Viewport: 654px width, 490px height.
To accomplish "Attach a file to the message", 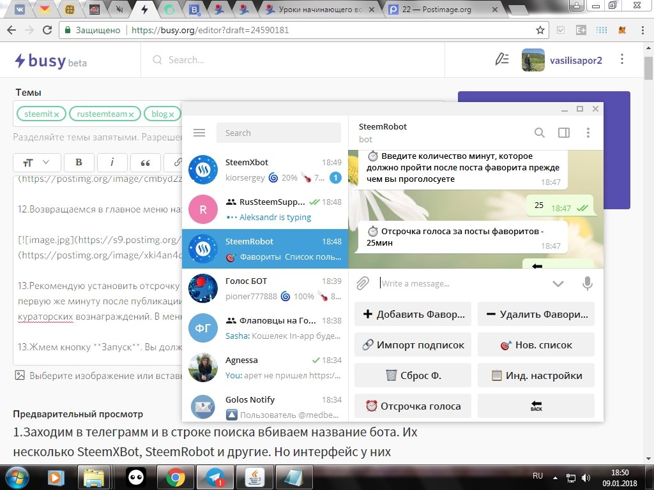I will pyautogui.click(x=363, y=283).
